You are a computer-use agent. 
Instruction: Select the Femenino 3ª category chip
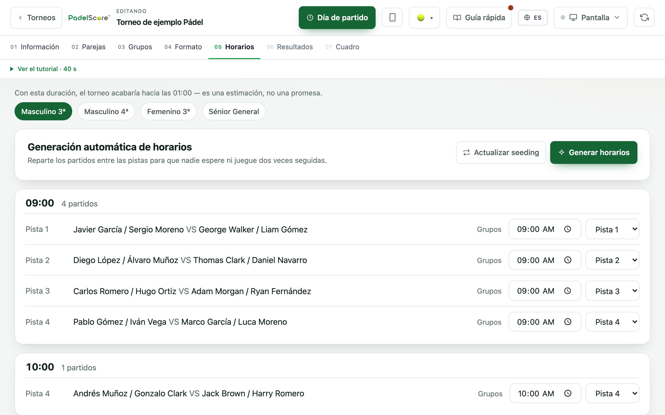(x=168, y=112)
